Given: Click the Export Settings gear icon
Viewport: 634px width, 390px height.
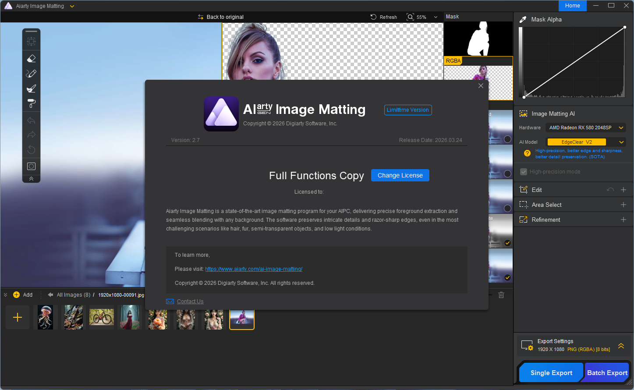Looking at the screenshot, I should [526, 346].
